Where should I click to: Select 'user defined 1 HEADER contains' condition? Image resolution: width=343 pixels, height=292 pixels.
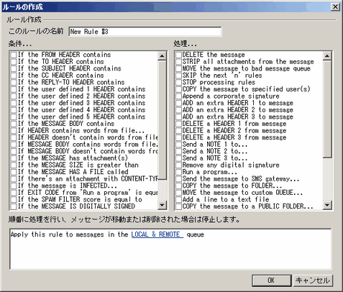pyautogui.click(x=14, y=89)
